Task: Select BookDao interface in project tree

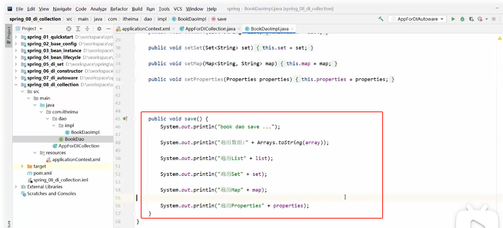Action: pos(74,139)
